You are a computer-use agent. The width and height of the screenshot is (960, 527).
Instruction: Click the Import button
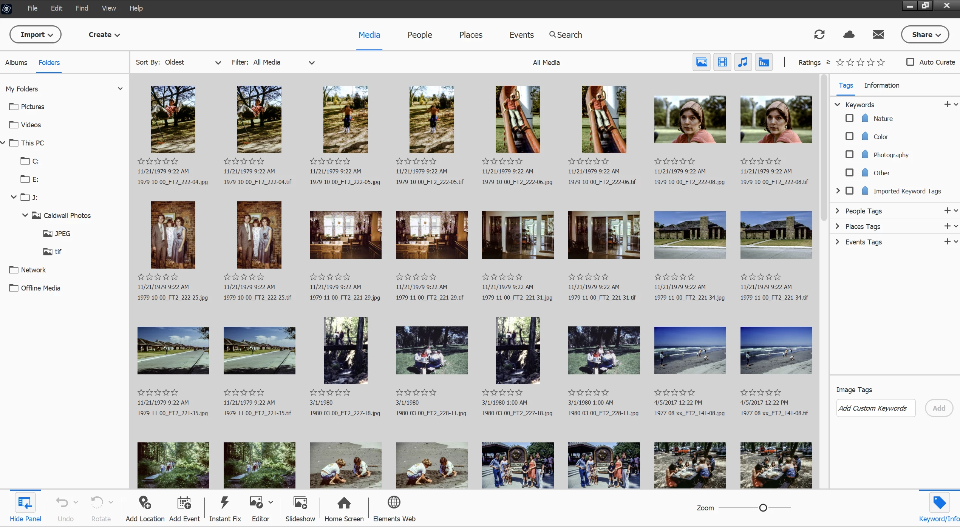pyautogui.click(x=36, y=35)
